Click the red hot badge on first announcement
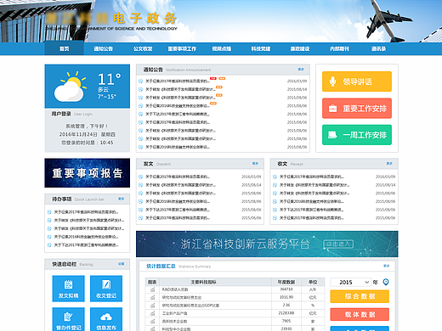442x331 pixels. click(213, 78)
